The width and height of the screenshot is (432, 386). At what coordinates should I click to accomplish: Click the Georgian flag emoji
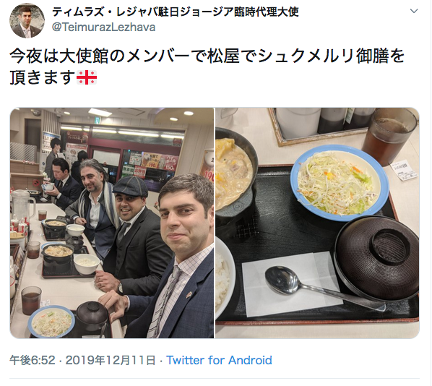tap(87, 77)
